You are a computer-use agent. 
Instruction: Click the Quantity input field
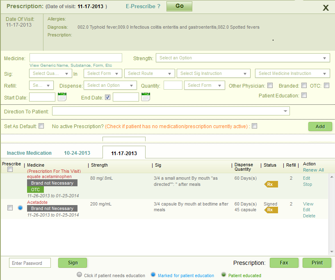tap(173, 85)
